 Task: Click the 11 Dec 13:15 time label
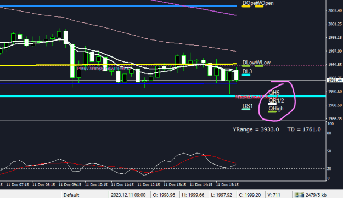[x=175, y=185]
